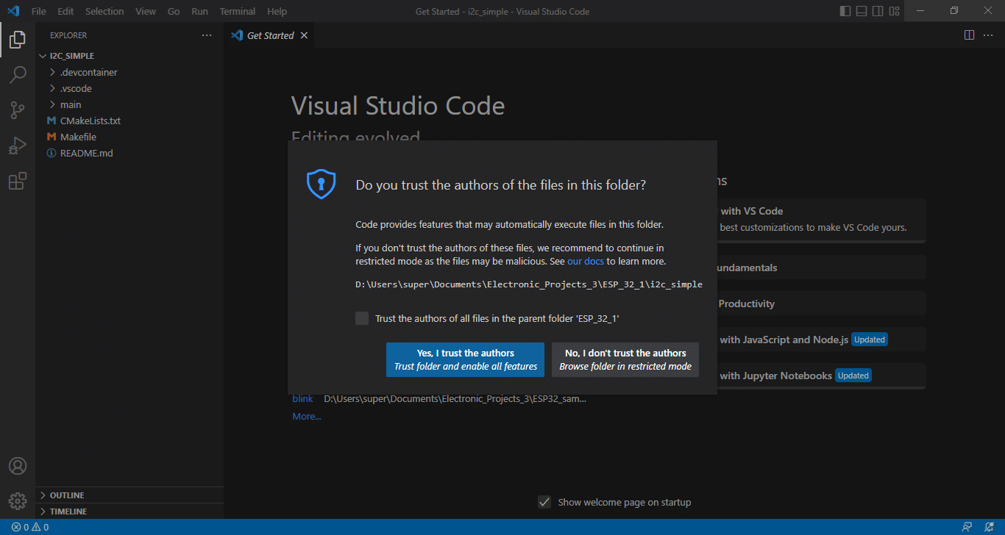Click the notifications bell in status bar
The height and width of the screenshot is (535, 1005).
pyautogui.click(x=990, y=527)
